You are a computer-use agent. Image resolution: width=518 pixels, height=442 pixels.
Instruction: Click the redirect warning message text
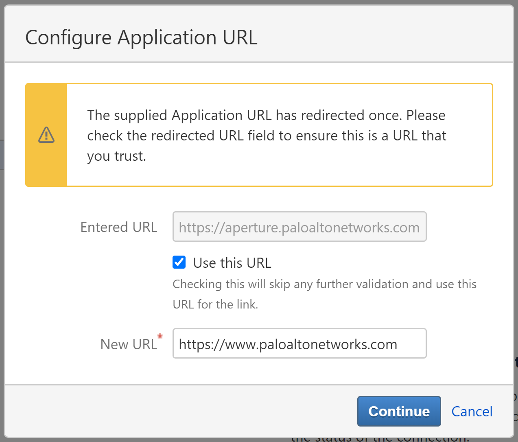[x=267, y=135]
